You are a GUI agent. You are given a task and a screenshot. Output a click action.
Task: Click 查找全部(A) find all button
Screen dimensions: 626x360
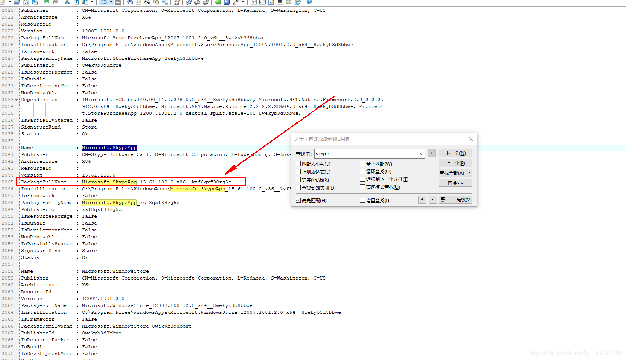[452, 173]
